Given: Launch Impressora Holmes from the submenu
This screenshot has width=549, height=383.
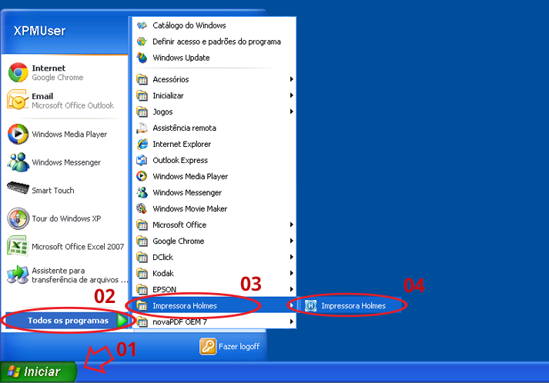Looking at the screenshot, I should point(351,305).
